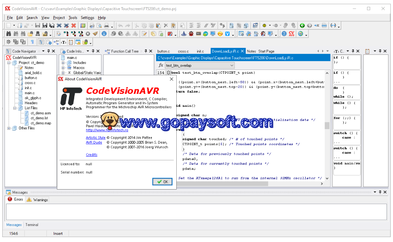Click OK in the About CodeVisionAVR dialog
393x242 pixels.
point(162,182)
